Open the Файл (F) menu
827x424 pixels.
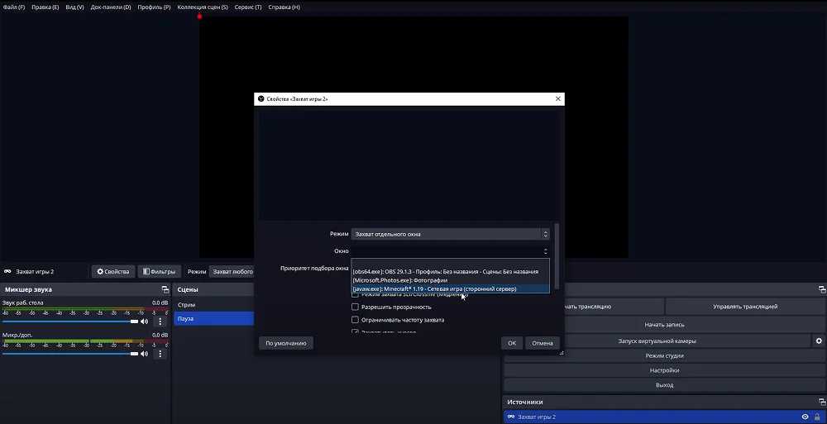[14, 7]
